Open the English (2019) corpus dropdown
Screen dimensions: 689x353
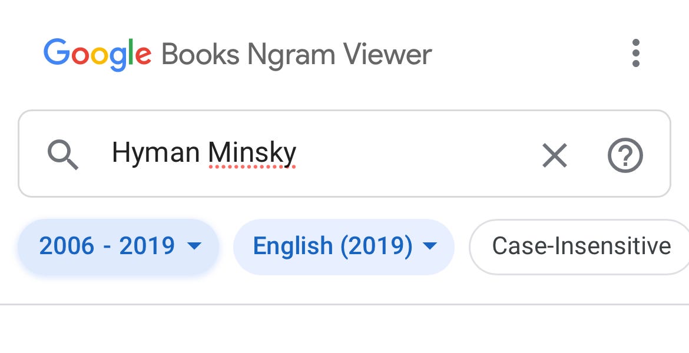(x=344, y=246)
